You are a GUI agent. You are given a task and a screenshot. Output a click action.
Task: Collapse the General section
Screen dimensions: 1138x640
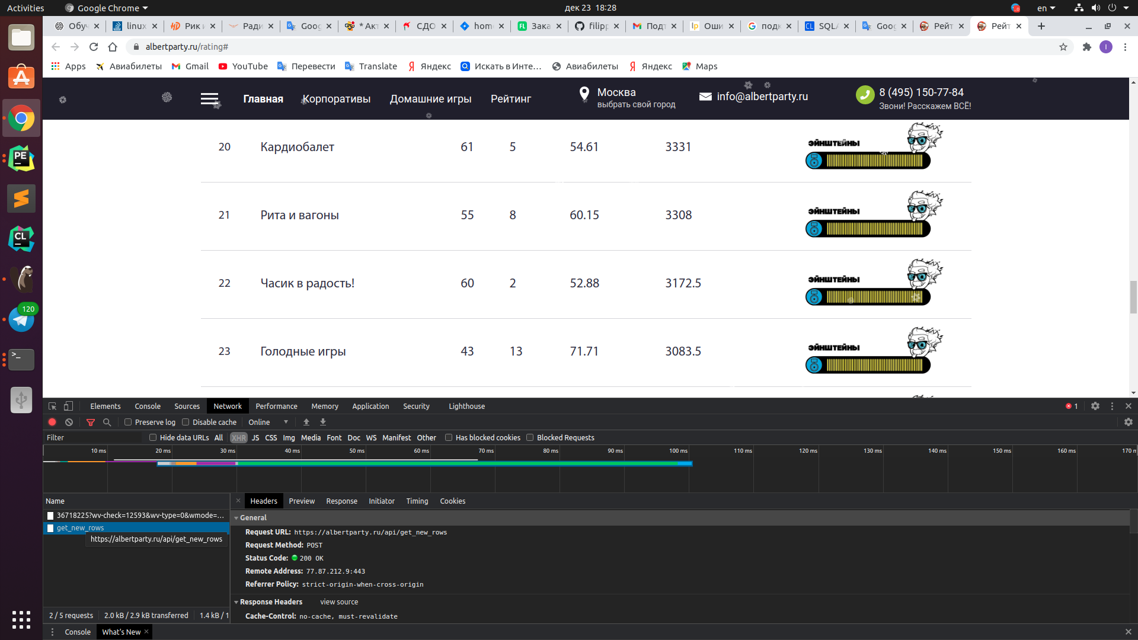[236, 518]
